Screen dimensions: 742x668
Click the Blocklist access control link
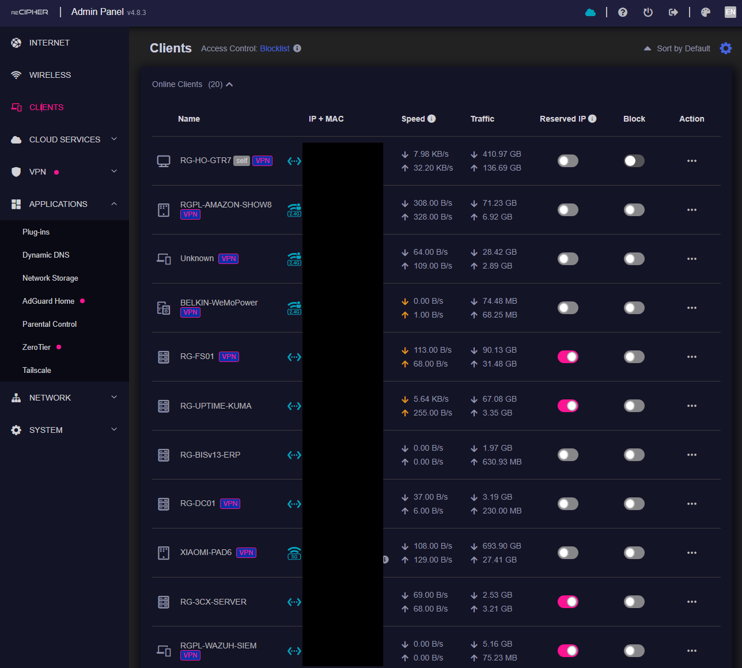275,48
